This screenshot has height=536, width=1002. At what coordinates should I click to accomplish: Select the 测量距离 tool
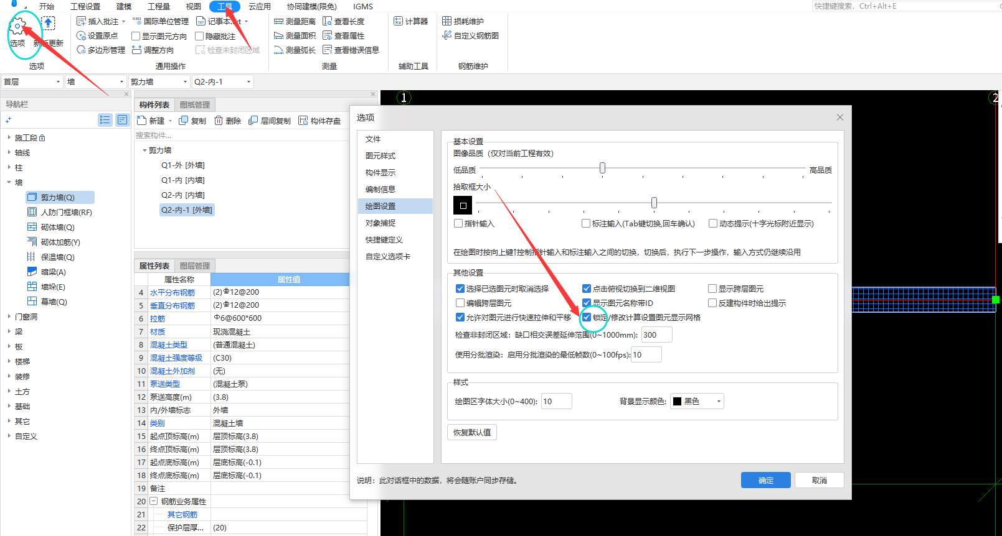[x=295, y=21]
